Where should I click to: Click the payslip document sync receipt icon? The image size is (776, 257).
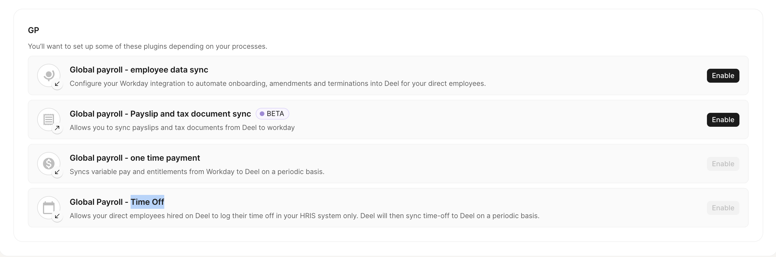point(48,119)
